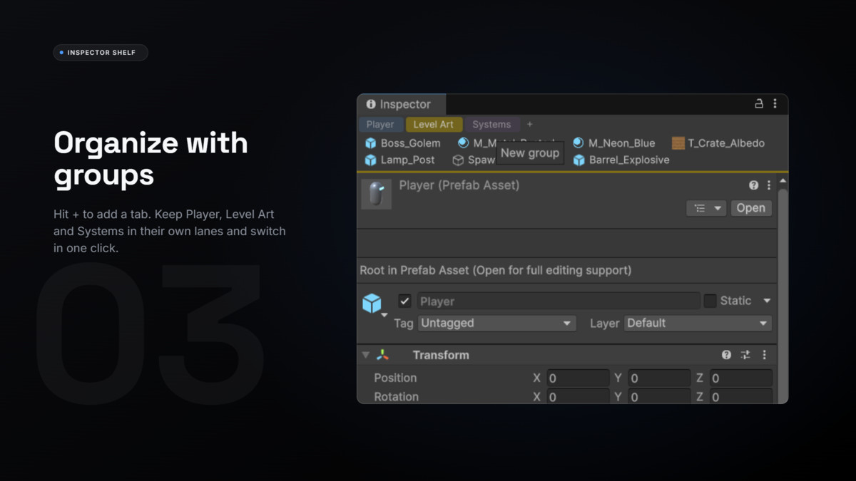Open the icon picker arrow under the cube
Viewport: 856px width, 481px height.
(x=384, y=315)
